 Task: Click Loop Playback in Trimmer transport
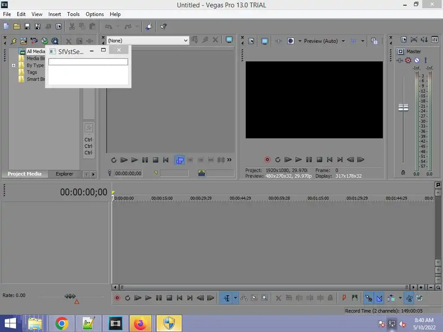(x=114, y=160)
